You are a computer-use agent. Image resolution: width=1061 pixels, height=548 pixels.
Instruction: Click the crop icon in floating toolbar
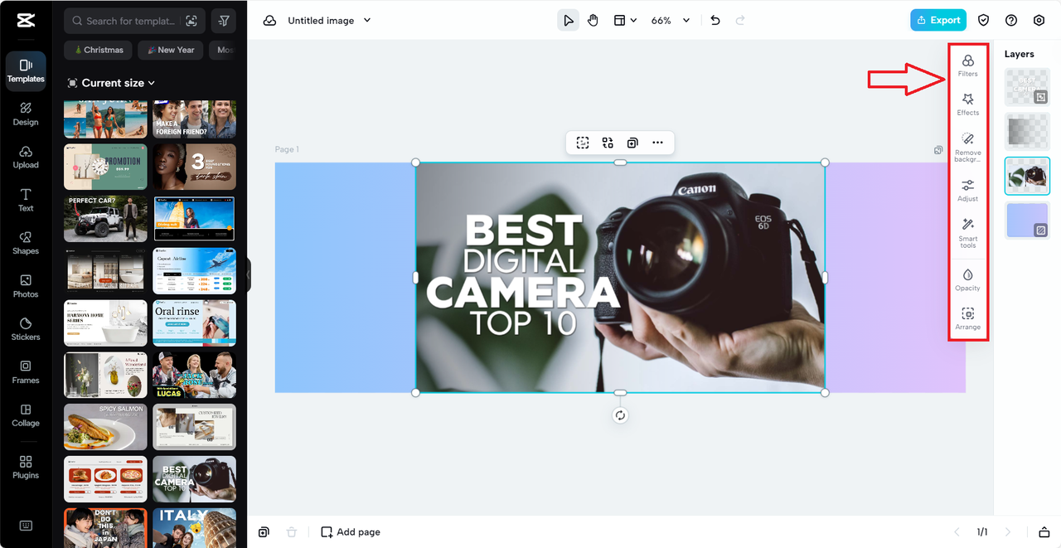[x=583, y=143]
